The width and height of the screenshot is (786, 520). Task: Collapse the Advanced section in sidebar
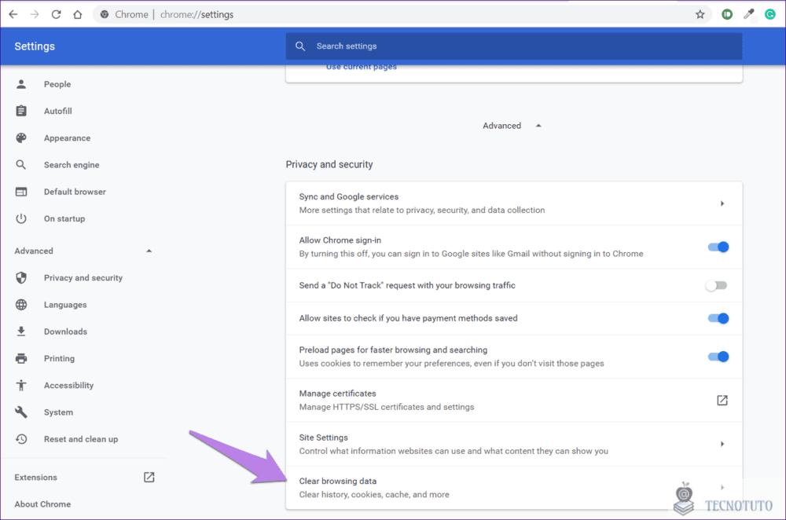pyautogui.click(x=149, y=251)
